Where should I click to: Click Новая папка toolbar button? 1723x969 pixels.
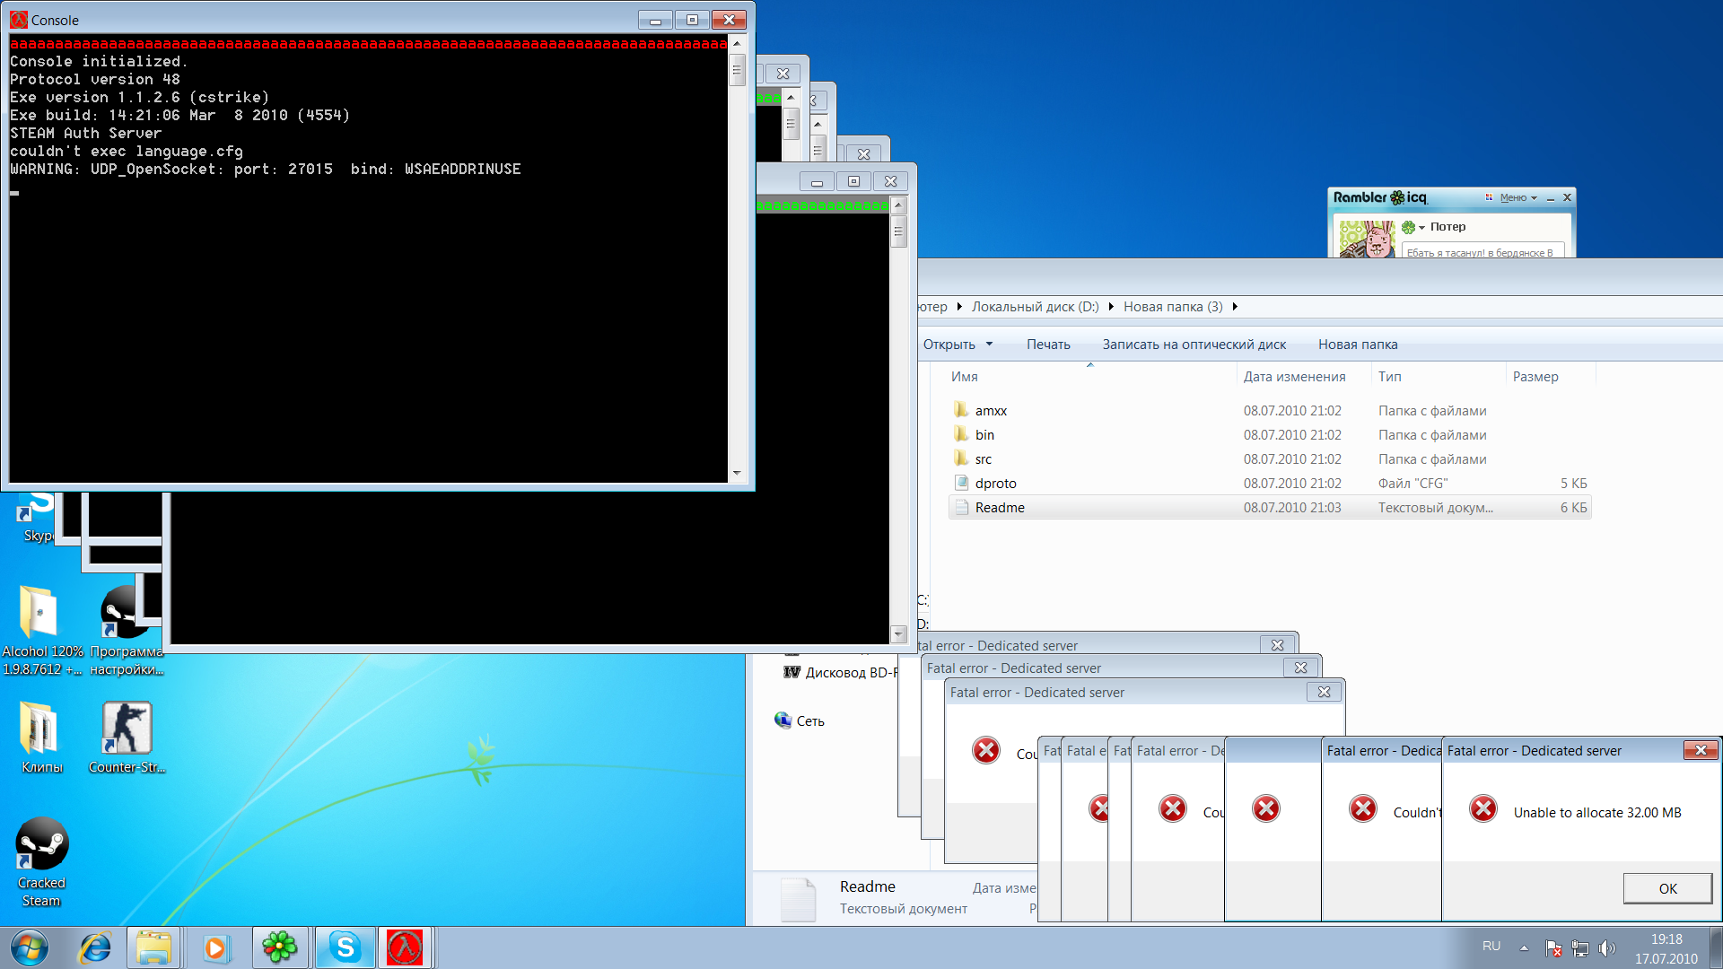[x=1357, y=345]
